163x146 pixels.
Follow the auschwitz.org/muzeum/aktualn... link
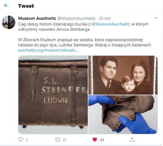48,50
